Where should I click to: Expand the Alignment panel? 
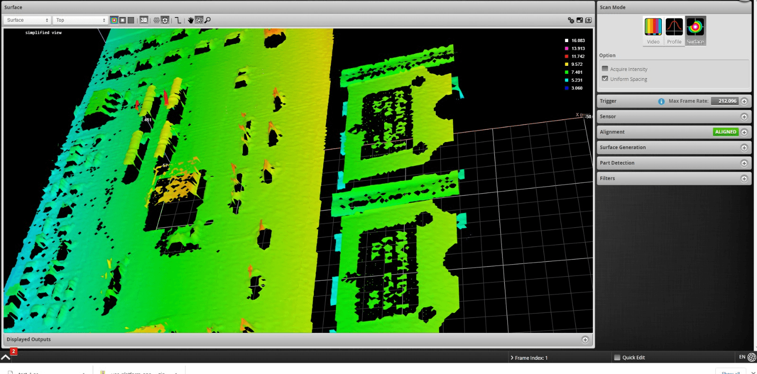744,132
